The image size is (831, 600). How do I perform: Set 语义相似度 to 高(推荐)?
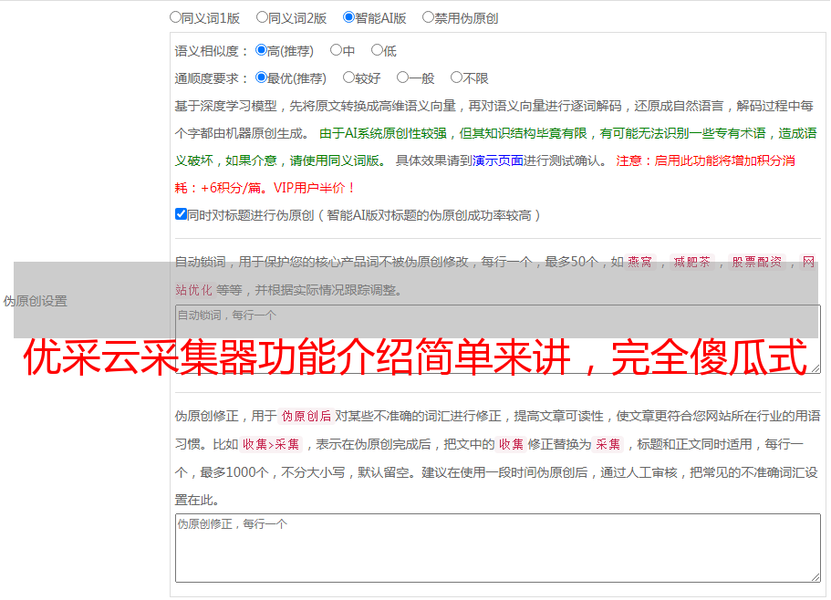click(261, 50)
